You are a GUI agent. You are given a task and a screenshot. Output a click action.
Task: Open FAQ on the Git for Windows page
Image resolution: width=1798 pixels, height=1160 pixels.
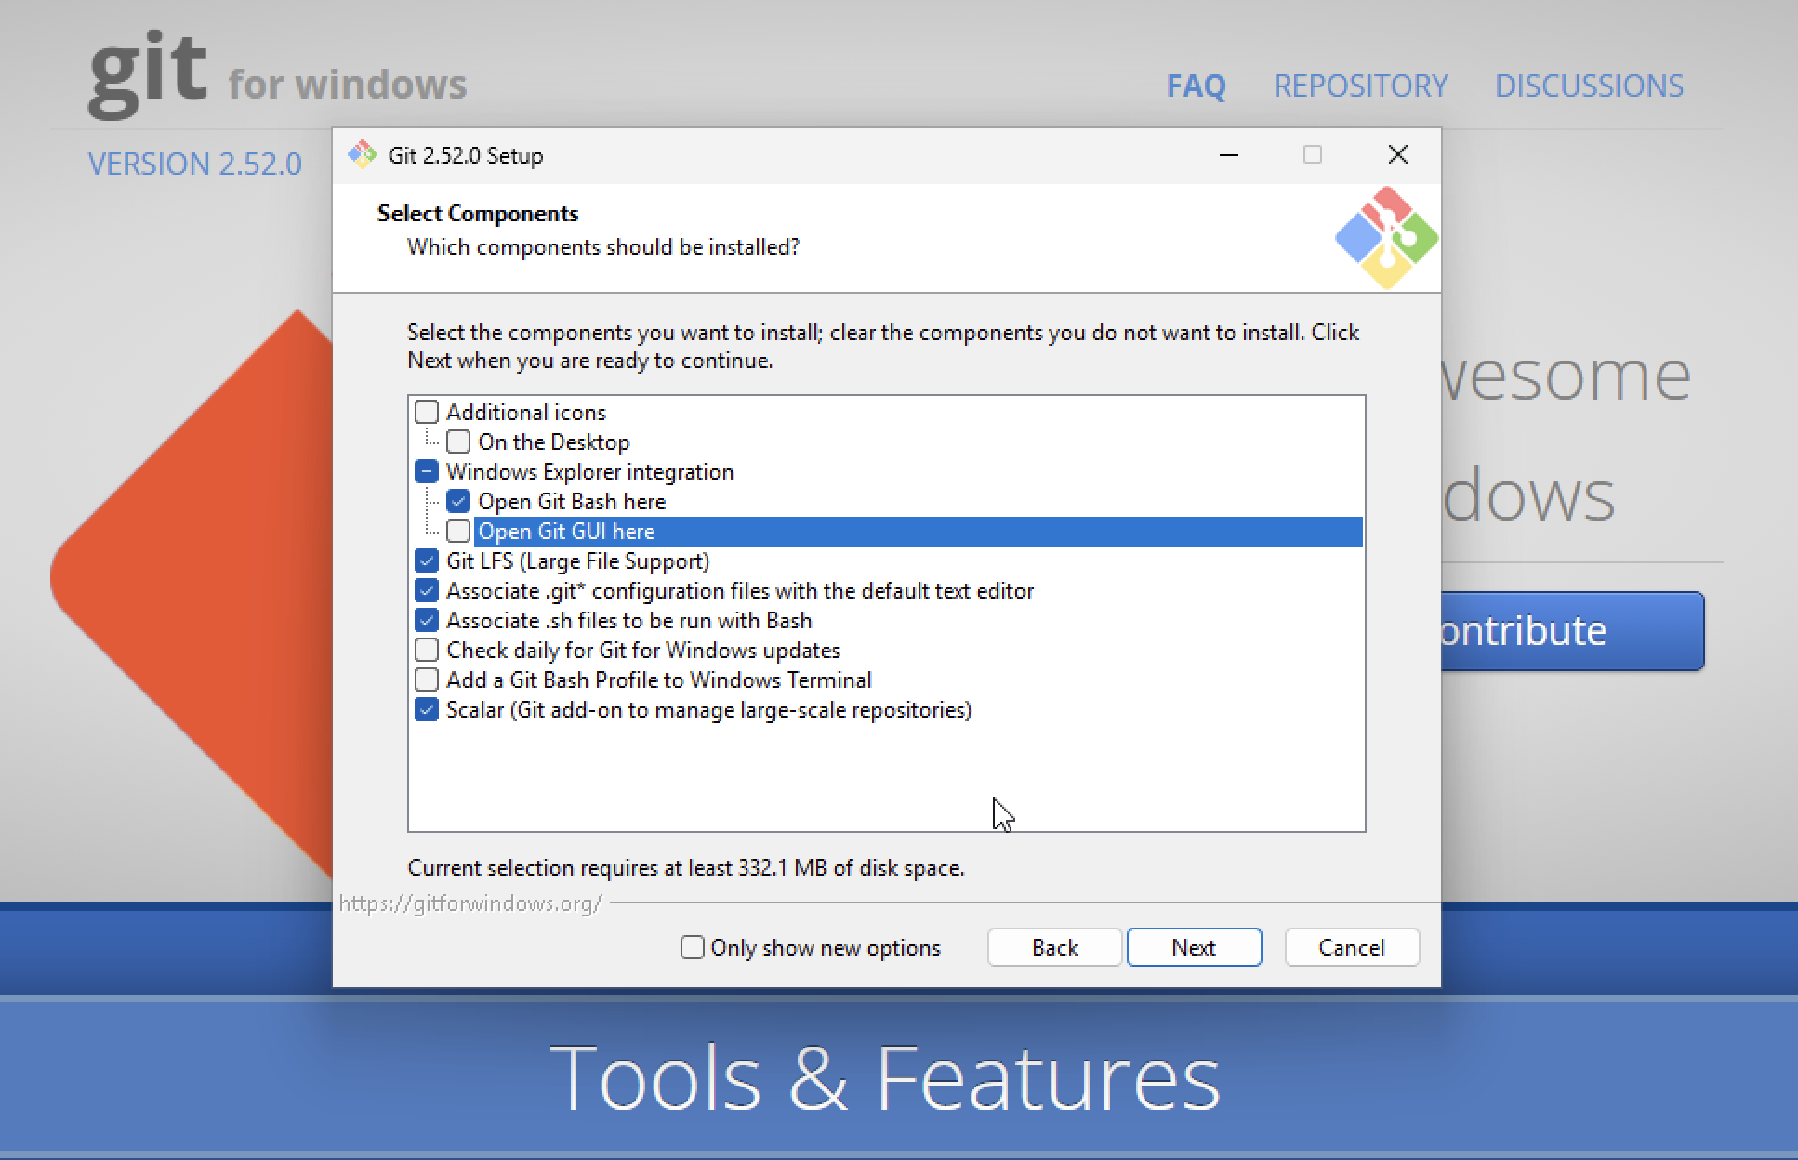(1196, 86)
